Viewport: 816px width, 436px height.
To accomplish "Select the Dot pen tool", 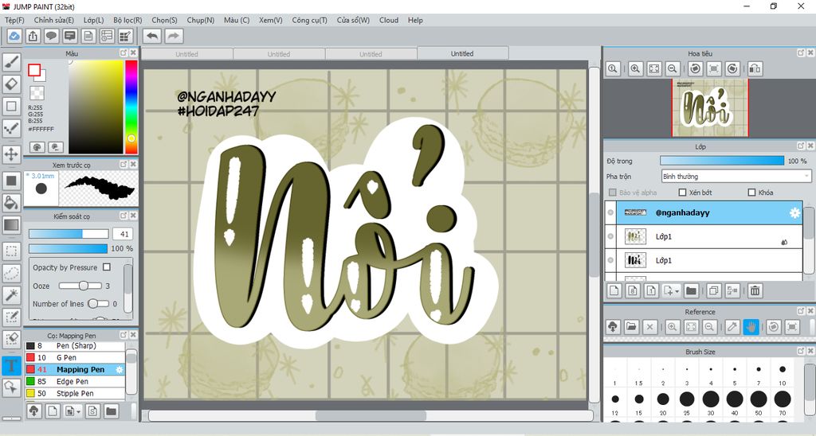I will point(11,128).
